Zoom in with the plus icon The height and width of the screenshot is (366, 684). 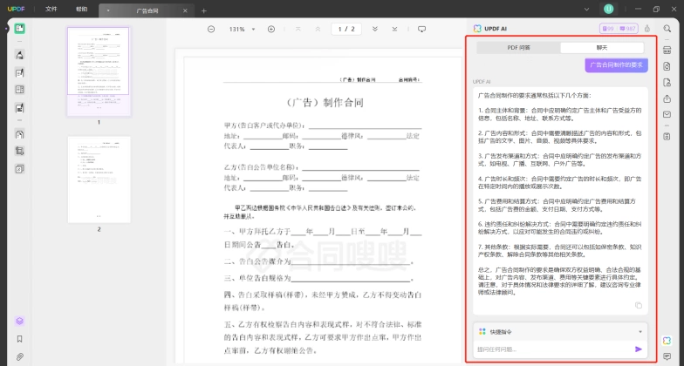point(271,30)
